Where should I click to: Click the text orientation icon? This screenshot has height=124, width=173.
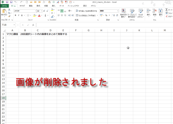click(x=69, y=11)
